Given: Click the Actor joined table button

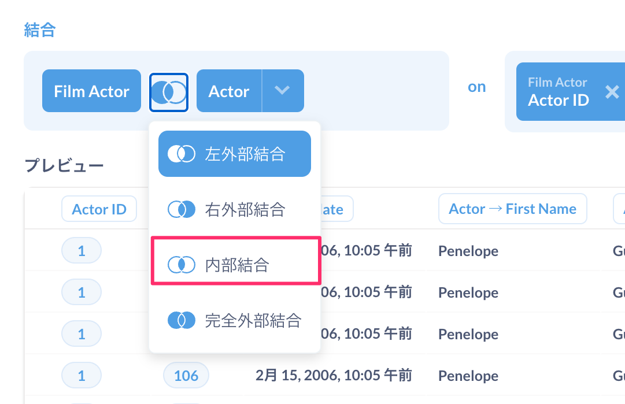Looking at the screenshot, I should (229, 91).
